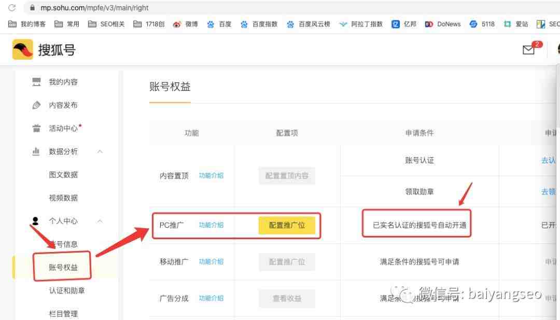The width and height of the screenshot is (560, 320).
Task: Open the mail envelope notifications icon
Action: coord(528,50)
